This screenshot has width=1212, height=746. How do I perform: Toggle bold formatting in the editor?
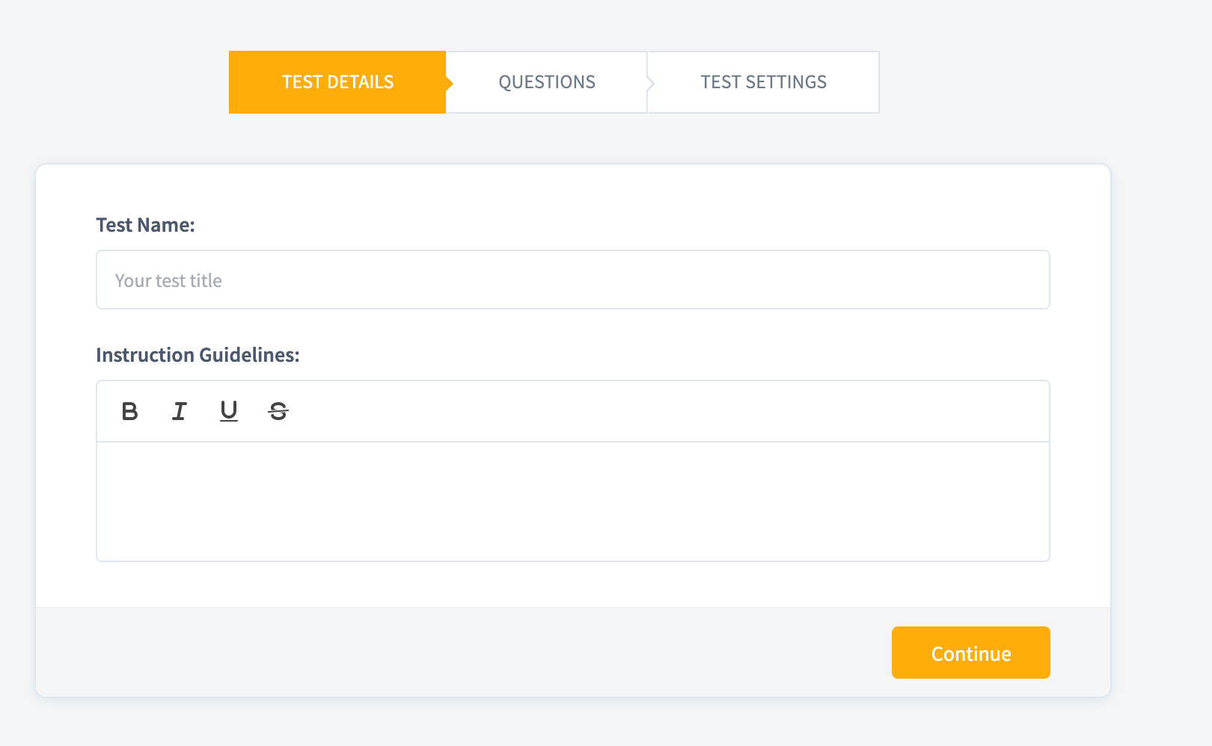[129, 411]
